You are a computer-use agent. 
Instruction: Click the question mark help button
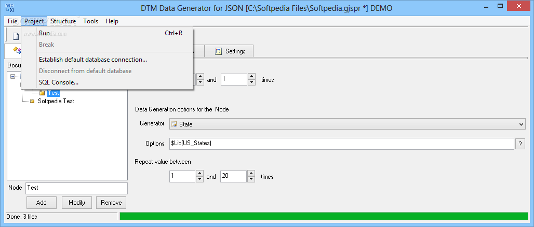tap(520, 144)
